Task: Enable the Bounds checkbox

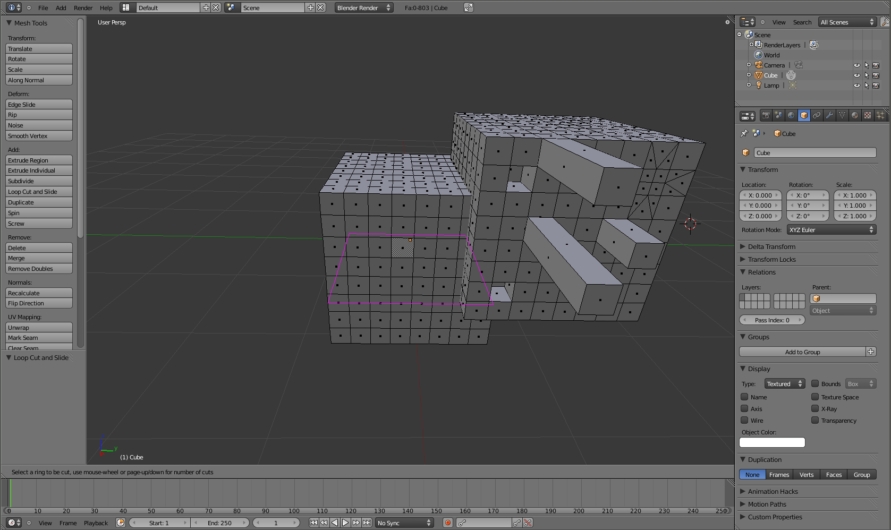Action: coord(815,383)
